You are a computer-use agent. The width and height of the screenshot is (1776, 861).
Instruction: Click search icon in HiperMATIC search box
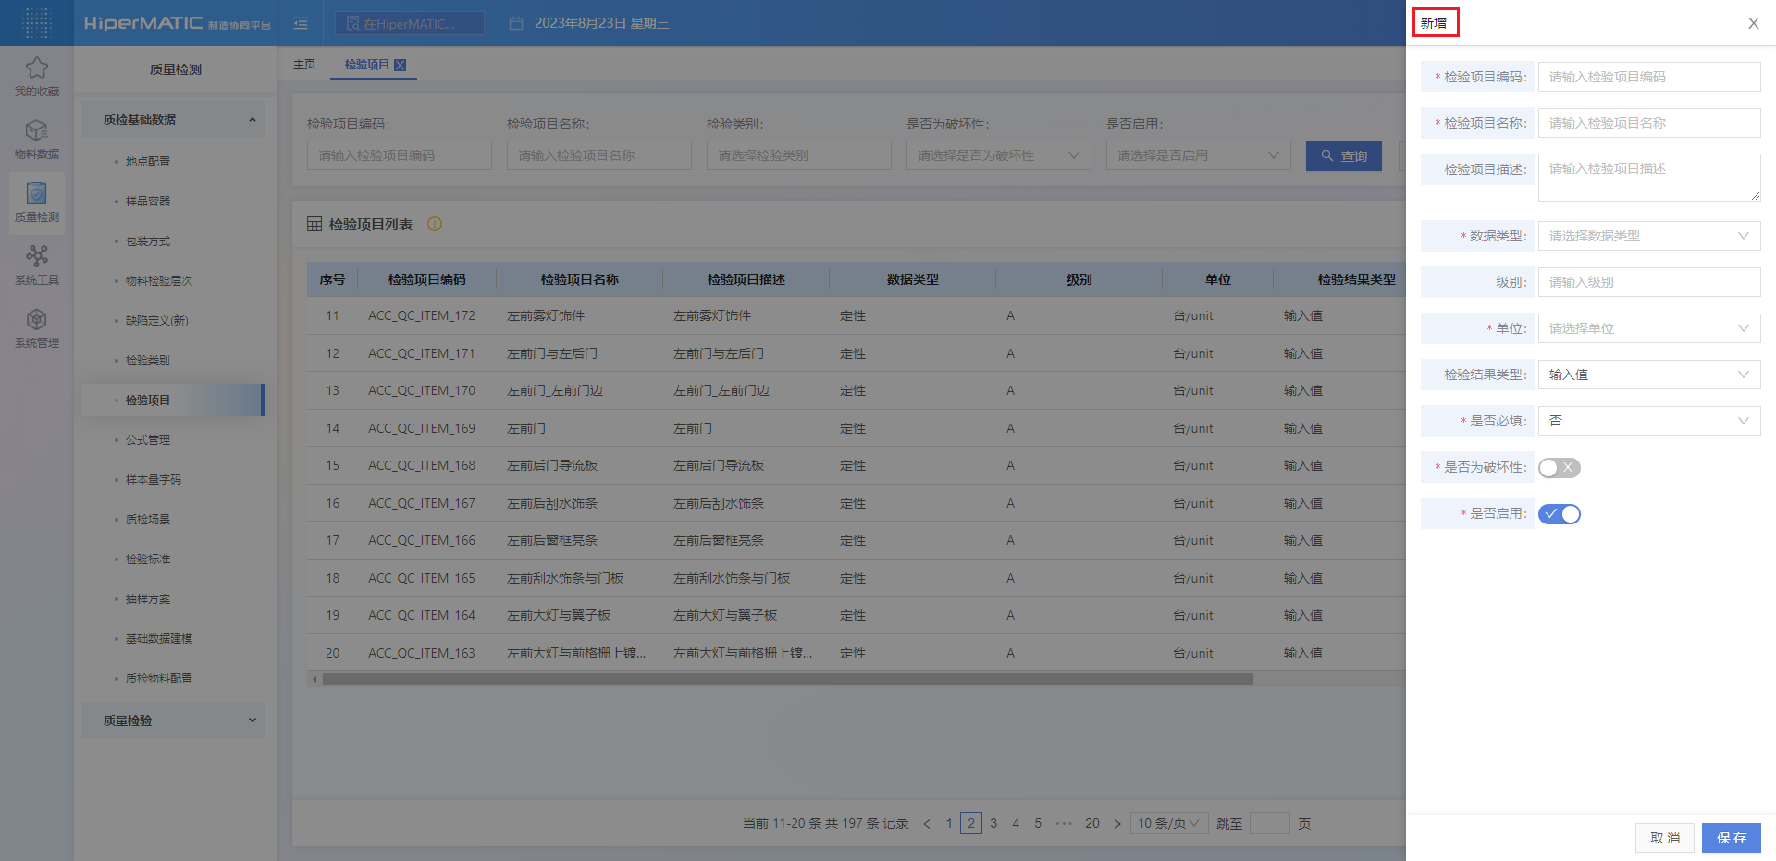(352, 23)
